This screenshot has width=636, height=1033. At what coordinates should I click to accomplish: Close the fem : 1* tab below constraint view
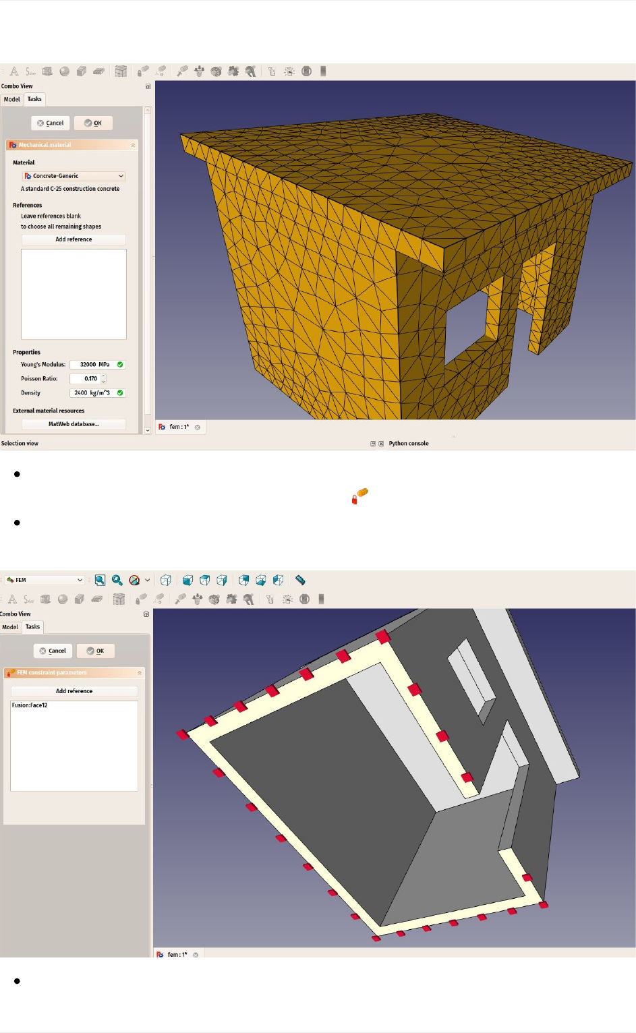click(196, 955)
